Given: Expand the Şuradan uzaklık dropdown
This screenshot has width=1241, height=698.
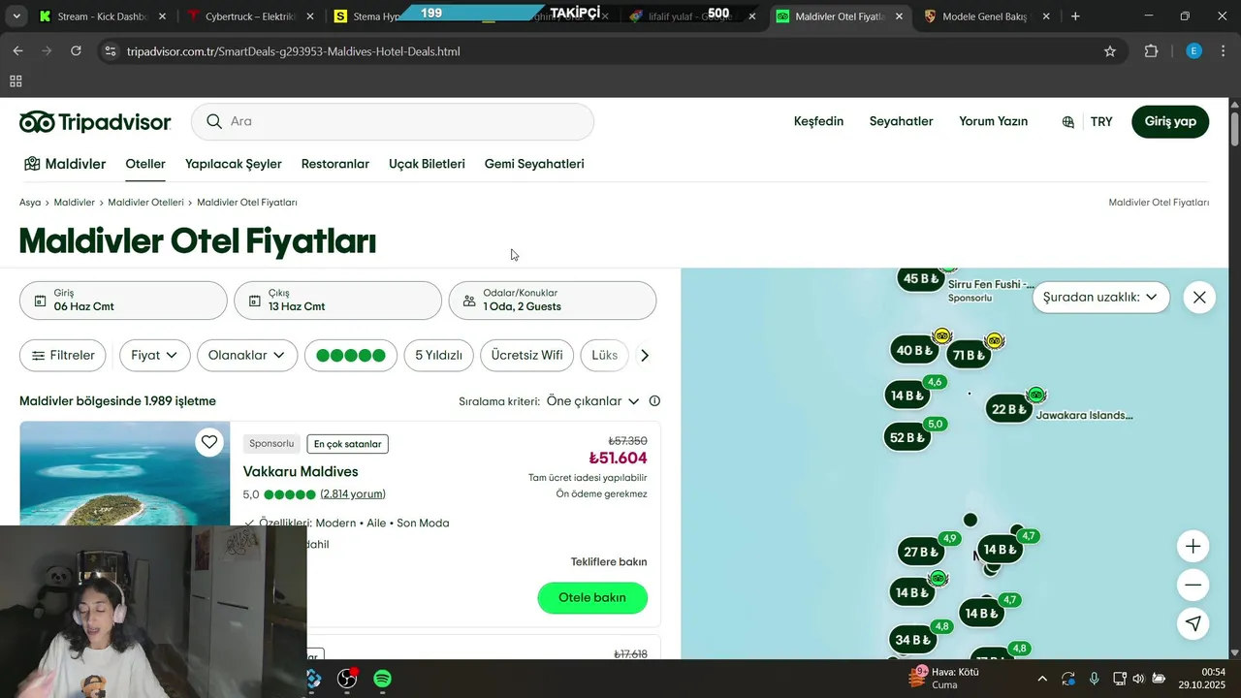Looking at the screenshot, I should [x=1100, y=298].
